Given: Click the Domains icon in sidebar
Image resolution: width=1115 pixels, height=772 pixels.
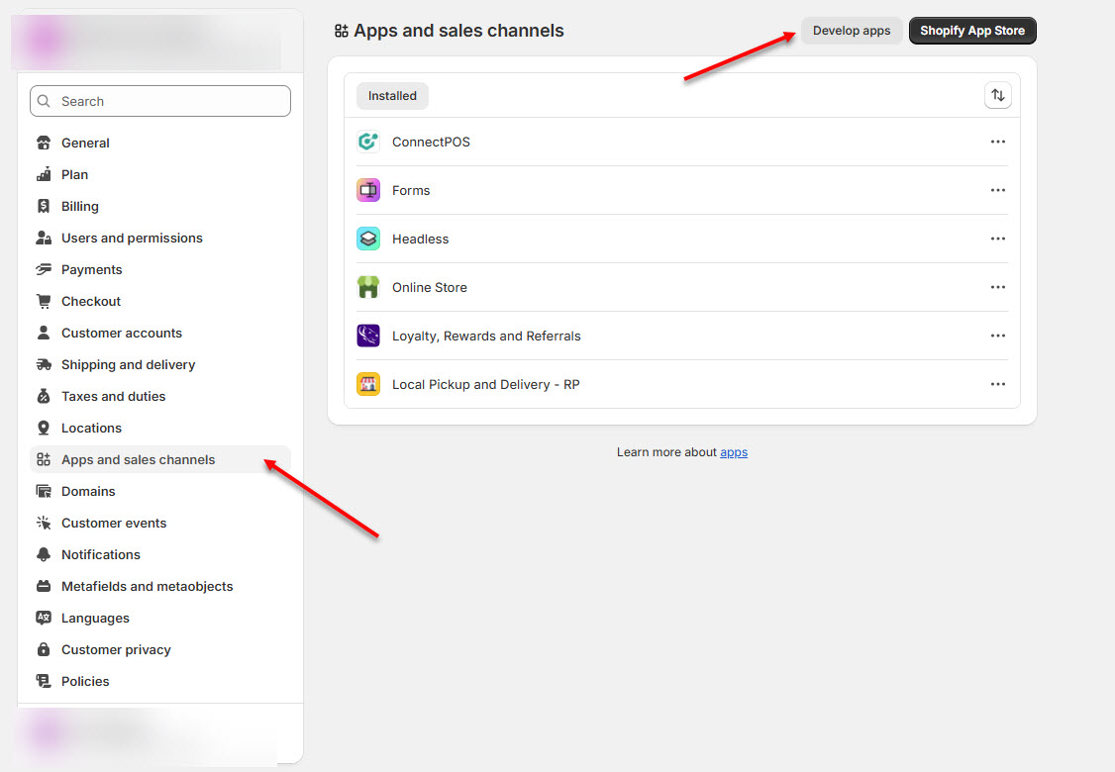Looking at the screenshot, I should click(44, 491).
